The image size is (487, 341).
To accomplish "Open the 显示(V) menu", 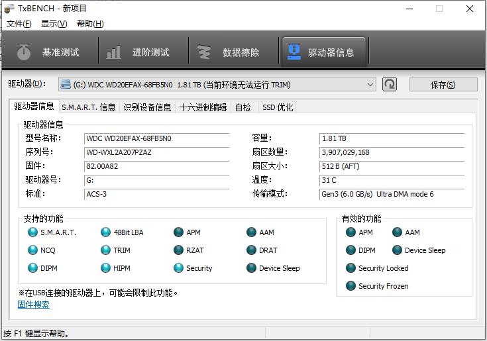I will 54,24.
